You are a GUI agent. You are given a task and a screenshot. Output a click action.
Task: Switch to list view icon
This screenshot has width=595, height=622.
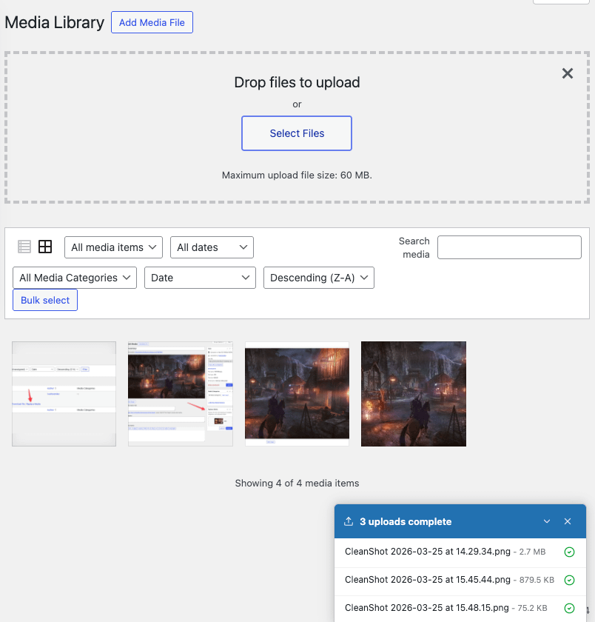coord(24,247)
